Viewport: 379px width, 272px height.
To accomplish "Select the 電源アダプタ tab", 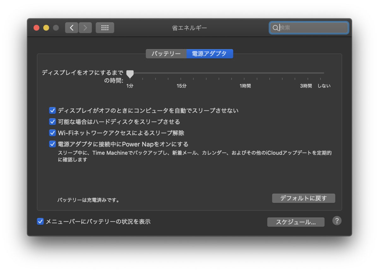I will point(210,53).
